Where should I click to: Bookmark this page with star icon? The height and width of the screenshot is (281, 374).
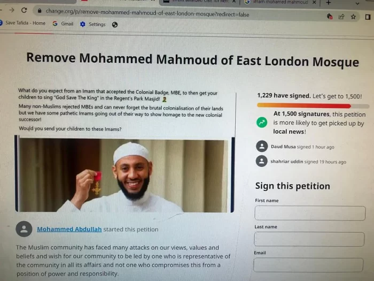tap(354, 17)
